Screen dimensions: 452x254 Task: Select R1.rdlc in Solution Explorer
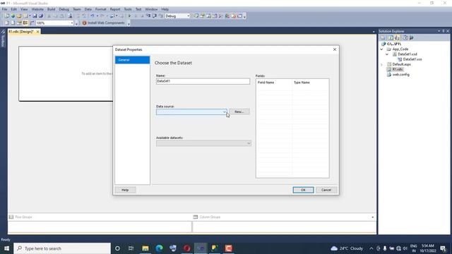(398, 69)
